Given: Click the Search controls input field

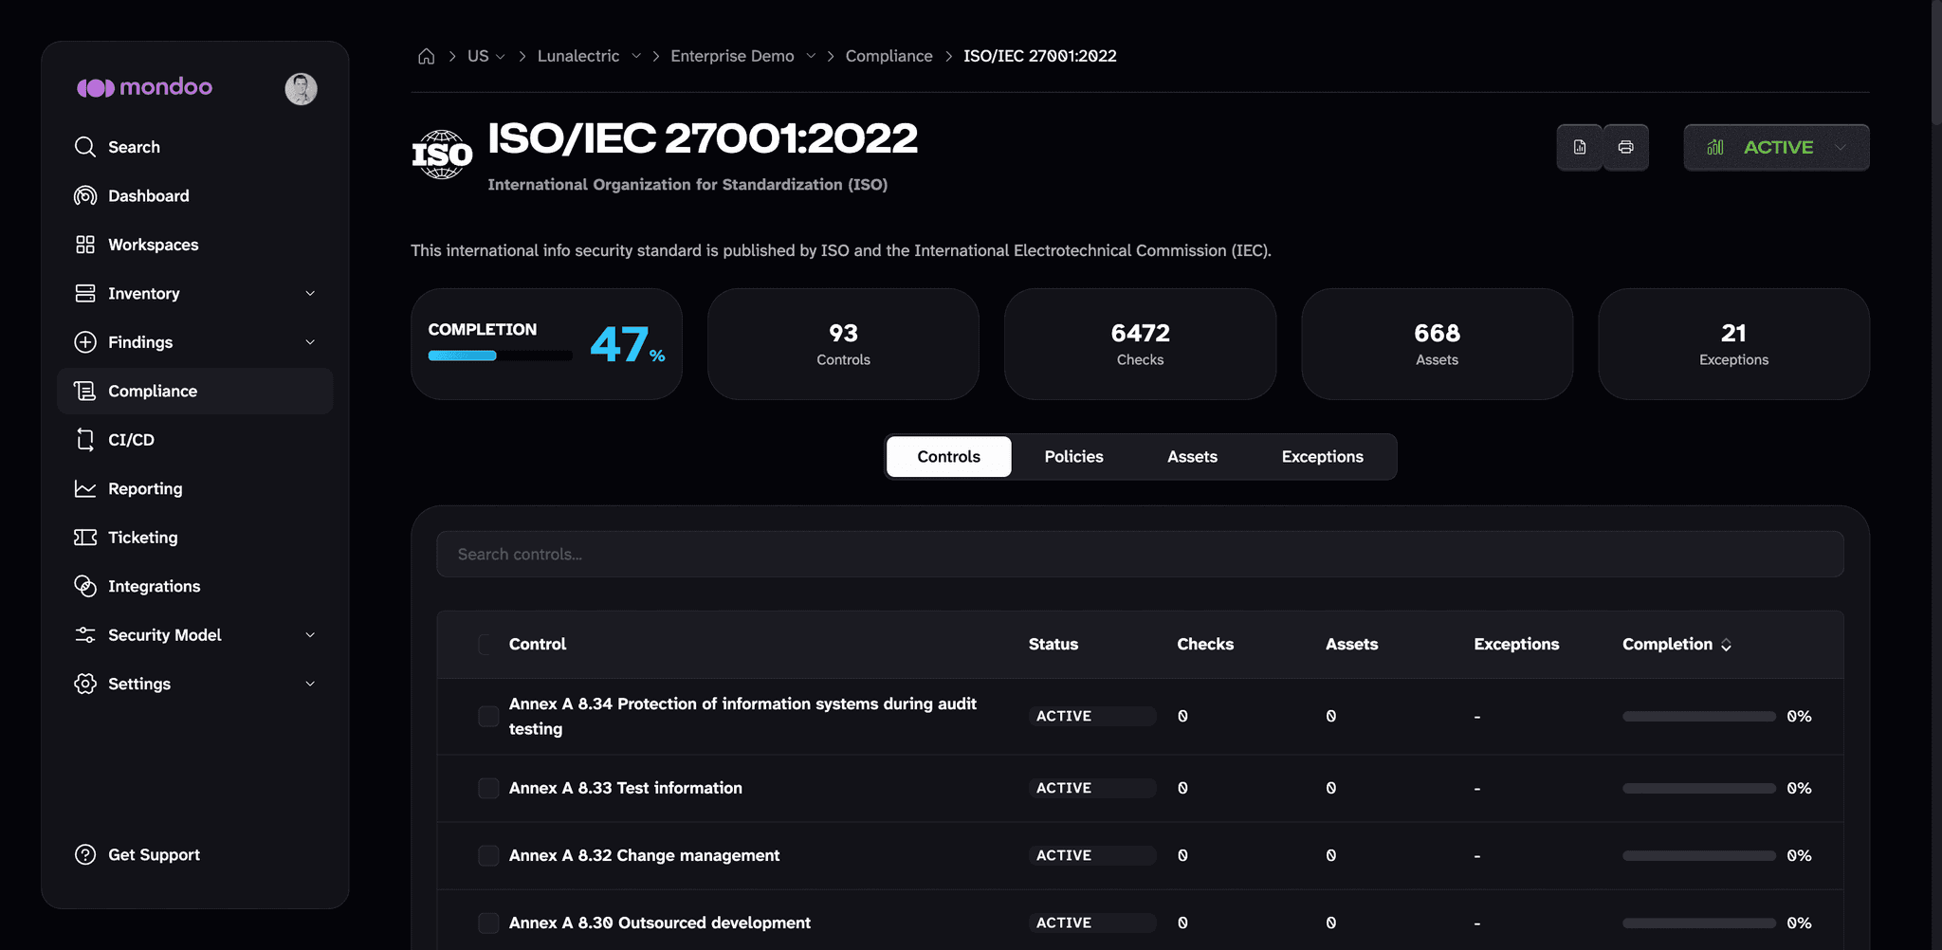Looking at the screenshot, I should coord(1140,554).
